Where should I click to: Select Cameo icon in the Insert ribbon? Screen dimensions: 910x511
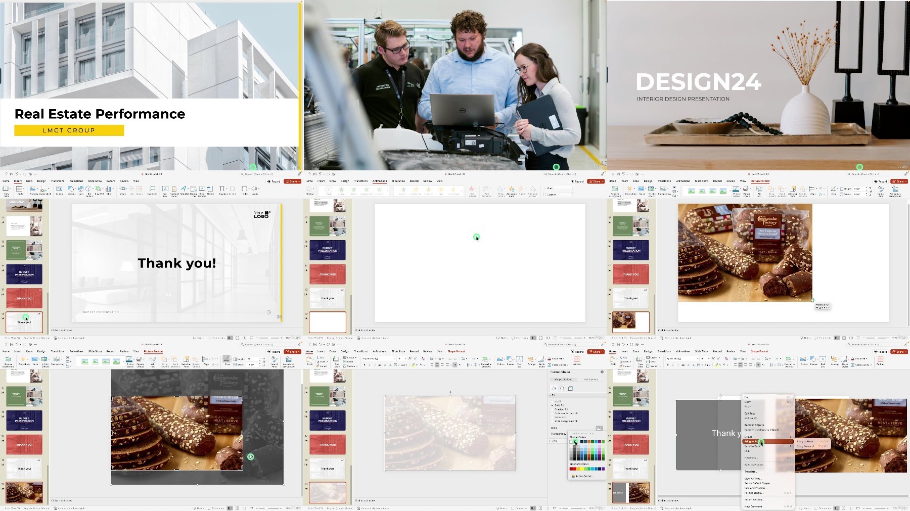[59, 191]
